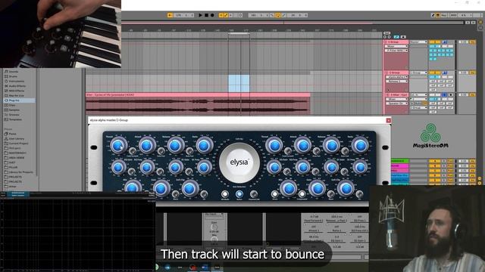Toggle Auto Fast button beside left Release
The width and height of the screenshot is (485, 272).
point(189,151)
